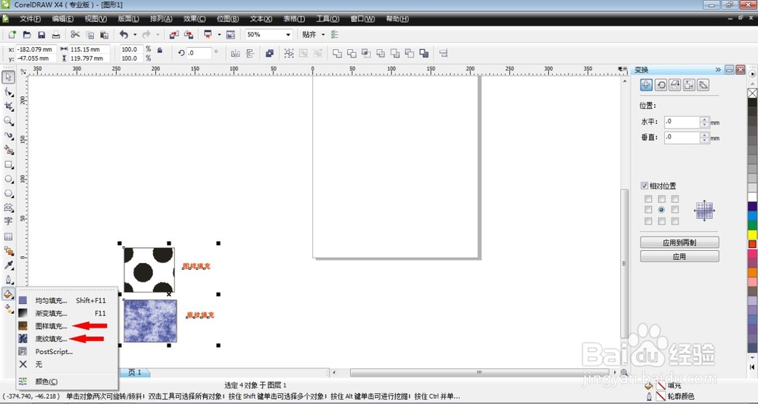Toggle the lock ratio padlock icon

tap(160, 50)
